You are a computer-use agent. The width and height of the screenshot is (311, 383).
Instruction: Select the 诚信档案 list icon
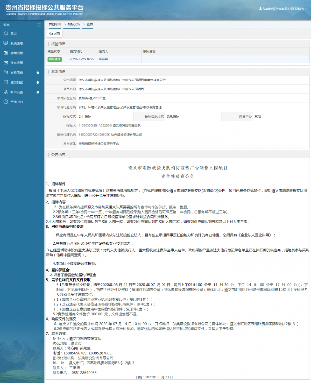[x=5, y=82]
